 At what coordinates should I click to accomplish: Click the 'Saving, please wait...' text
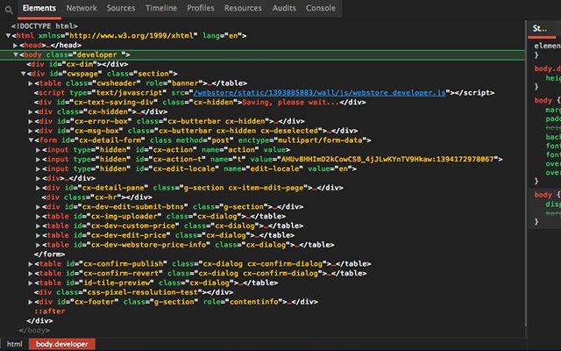[x=290, y=102]
